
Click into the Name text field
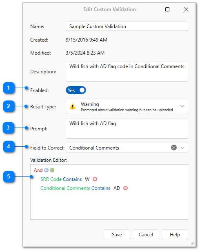(127, 26)
